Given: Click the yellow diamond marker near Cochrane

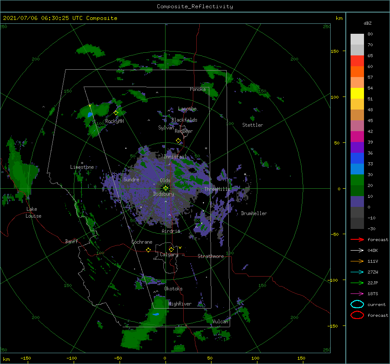Looking at the screenshot, I should pyautogui.click(x=149, y=250).
